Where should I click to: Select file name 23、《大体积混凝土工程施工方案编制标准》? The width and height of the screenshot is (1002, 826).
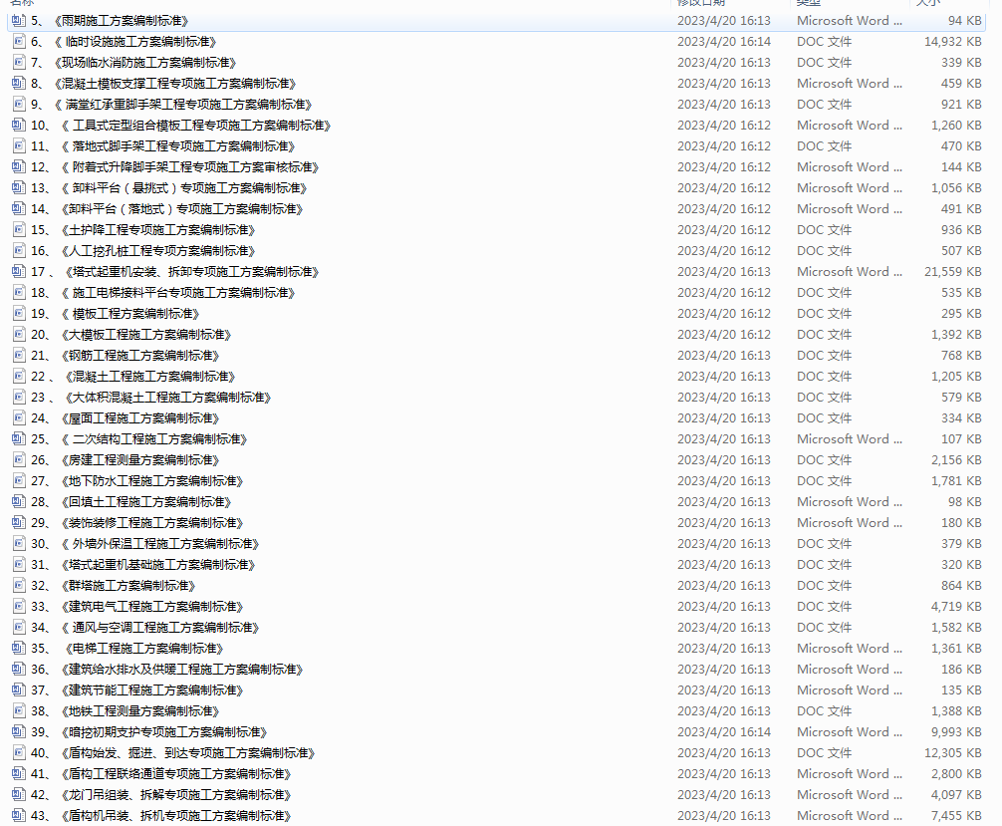(x=150, y=398)
